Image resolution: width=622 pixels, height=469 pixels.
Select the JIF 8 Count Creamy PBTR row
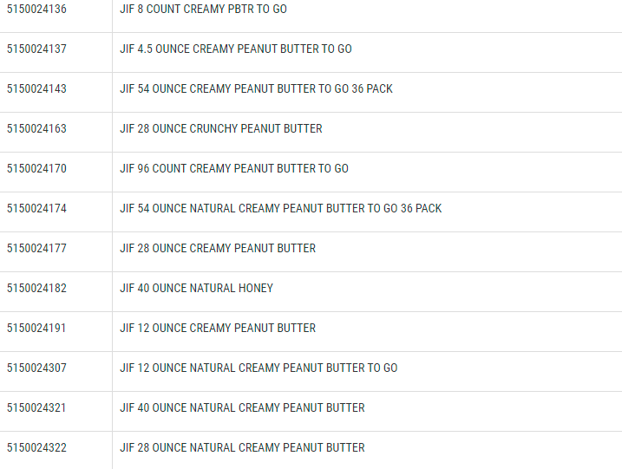[x=203, y=9]
